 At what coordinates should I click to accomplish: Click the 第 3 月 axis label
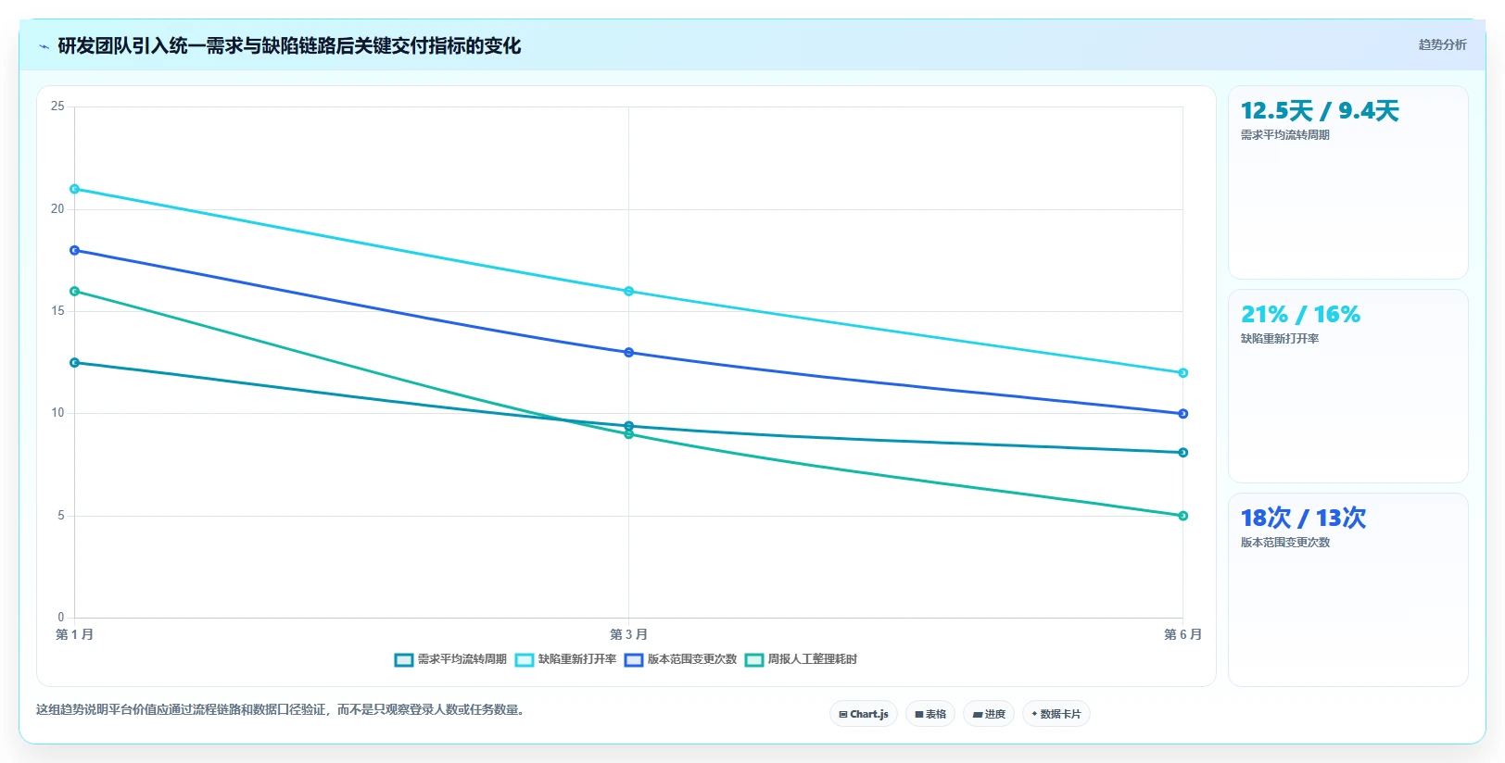pos(628,634)
